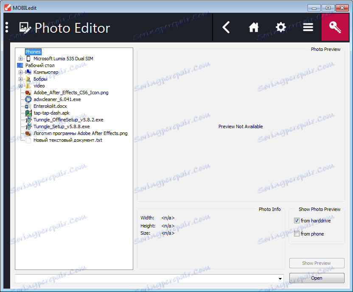Click the Show Preview button

coord(317,263)
